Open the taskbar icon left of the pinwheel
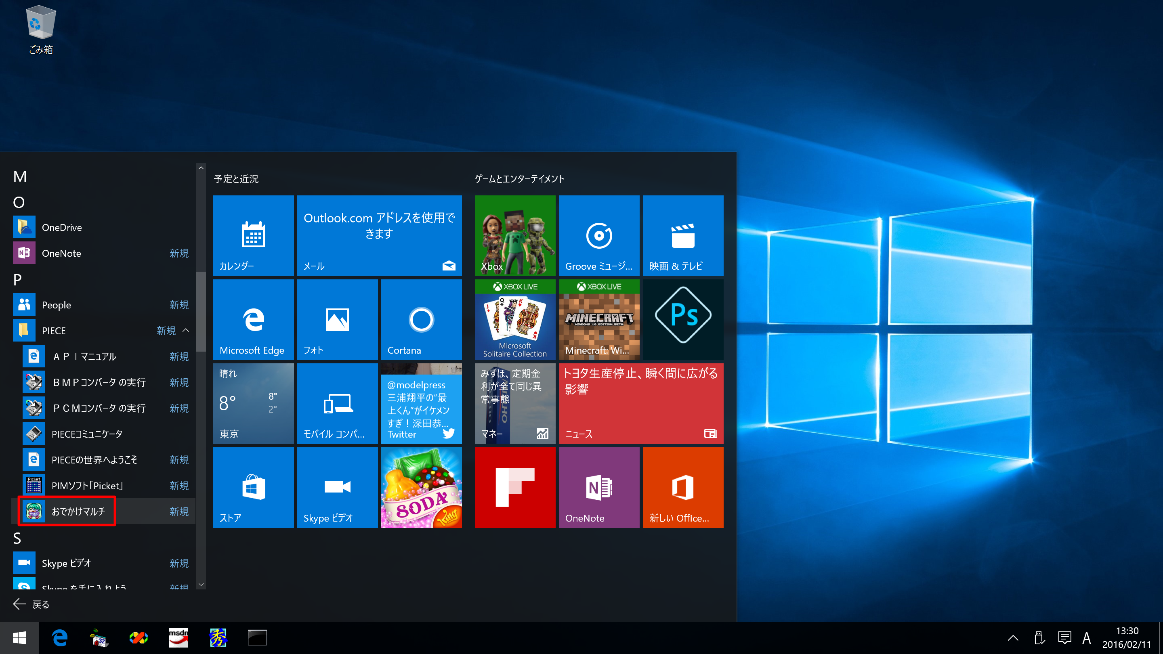Image resolution: width=1163 pixels, height=654 pixels. click(x=99, y=638)
